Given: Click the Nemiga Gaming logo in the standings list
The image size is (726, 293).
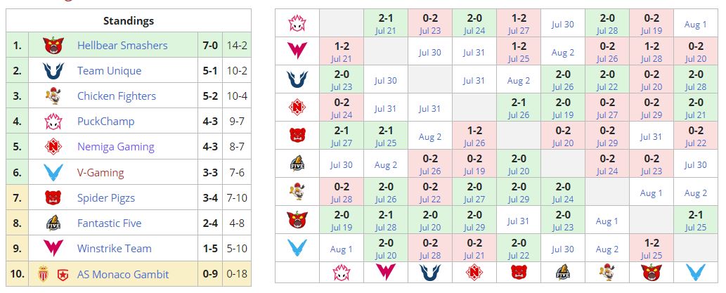Looking at the screenshot, I should (53, 147).
